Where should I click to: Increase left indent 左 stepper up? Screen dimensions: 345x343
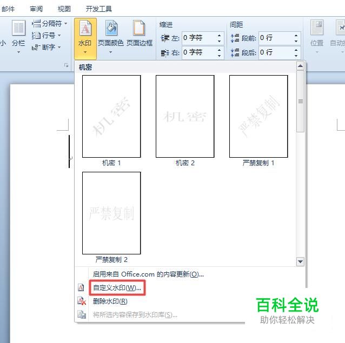coord(219,36)
